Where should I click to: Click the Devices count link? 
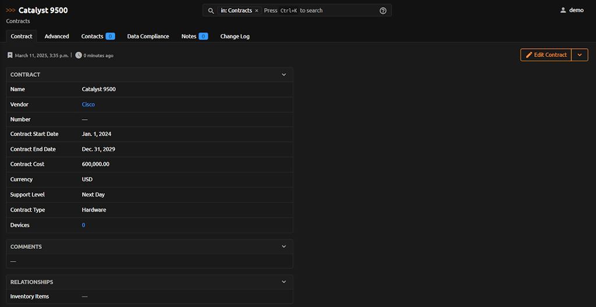83,225
